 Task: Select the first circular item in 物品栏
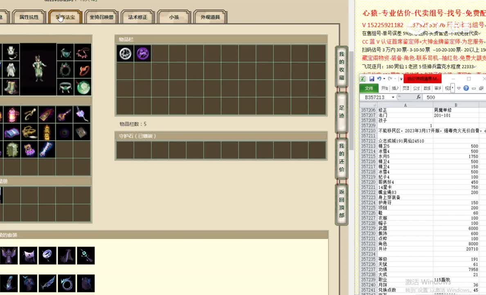125,53
